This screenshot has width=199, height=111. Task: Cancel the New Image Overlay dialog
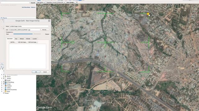coord(45,72)
